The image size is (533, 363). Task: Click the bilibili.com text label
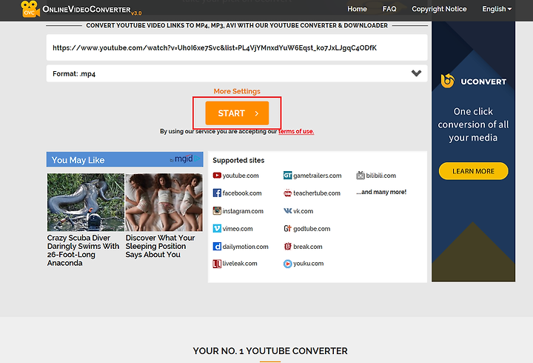tap(381, 176)
